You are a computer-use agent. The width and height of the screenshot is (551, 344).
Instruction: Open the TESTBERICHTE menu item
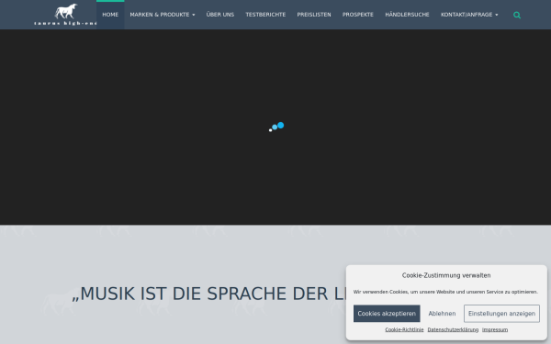click(265, 15)
